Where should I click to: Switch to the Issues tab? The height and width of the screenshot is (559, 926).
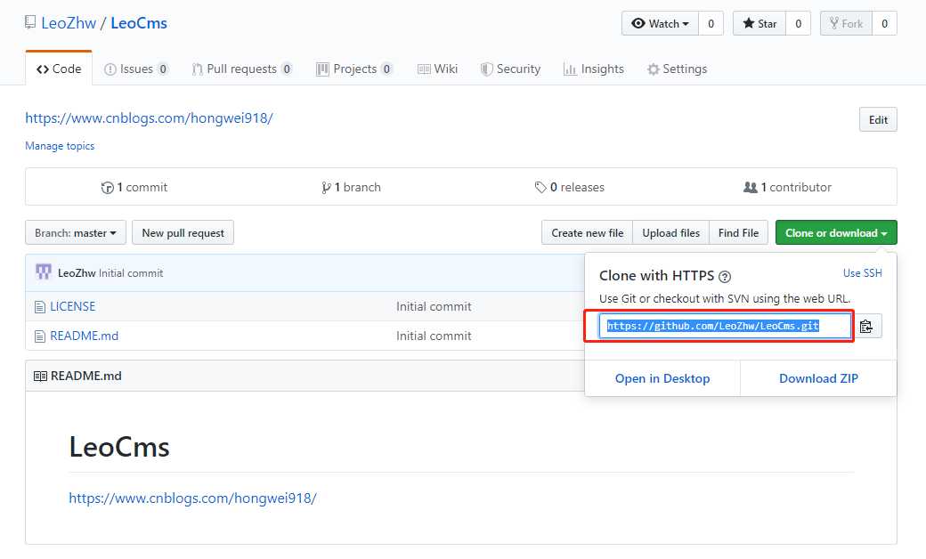pyautogui.click(x=136, y=69)
